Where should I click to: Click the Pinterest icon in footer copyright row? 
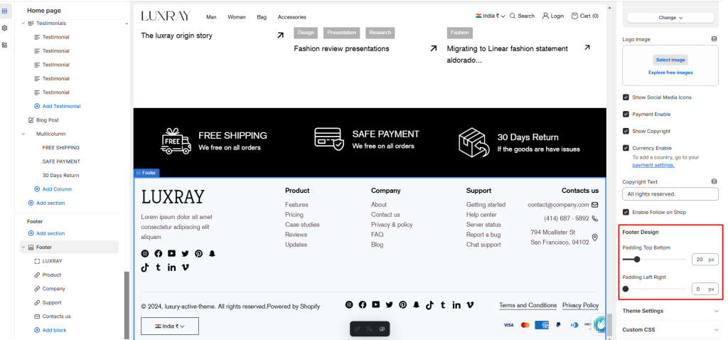tap(403, 304)
